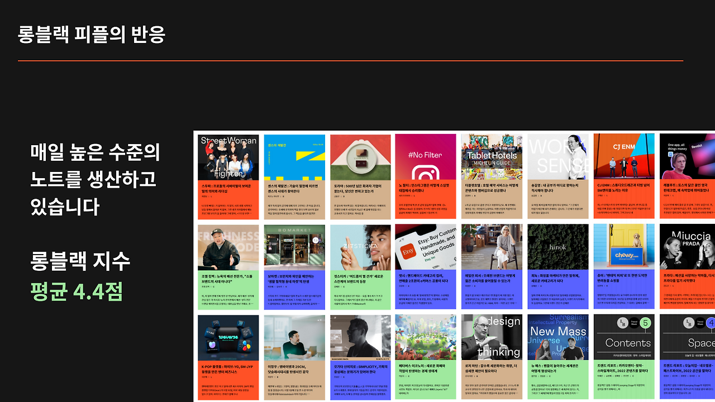The height and width of the screenshot is (402, 715).
Task: Click the Miuccia Prada cover image
Action: coord(687,247)
